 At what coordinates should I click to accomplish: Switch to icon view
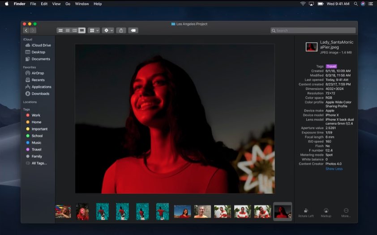[x=60, y=30]
